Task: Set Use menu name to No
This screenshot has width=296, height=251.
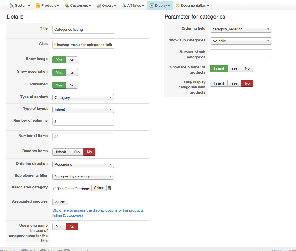Action: point(72,227)
